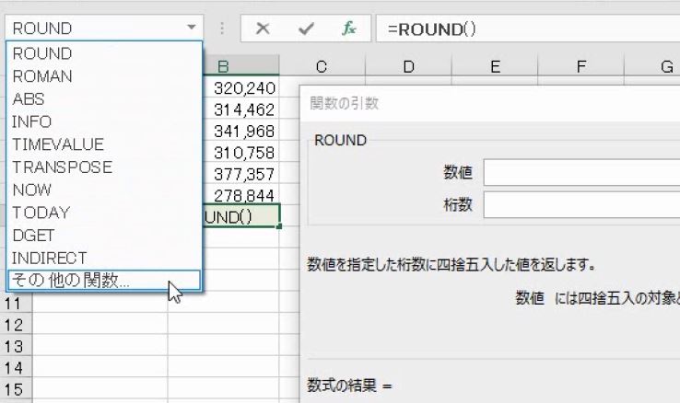
Task: Select column F header
Action: (581, 66)
